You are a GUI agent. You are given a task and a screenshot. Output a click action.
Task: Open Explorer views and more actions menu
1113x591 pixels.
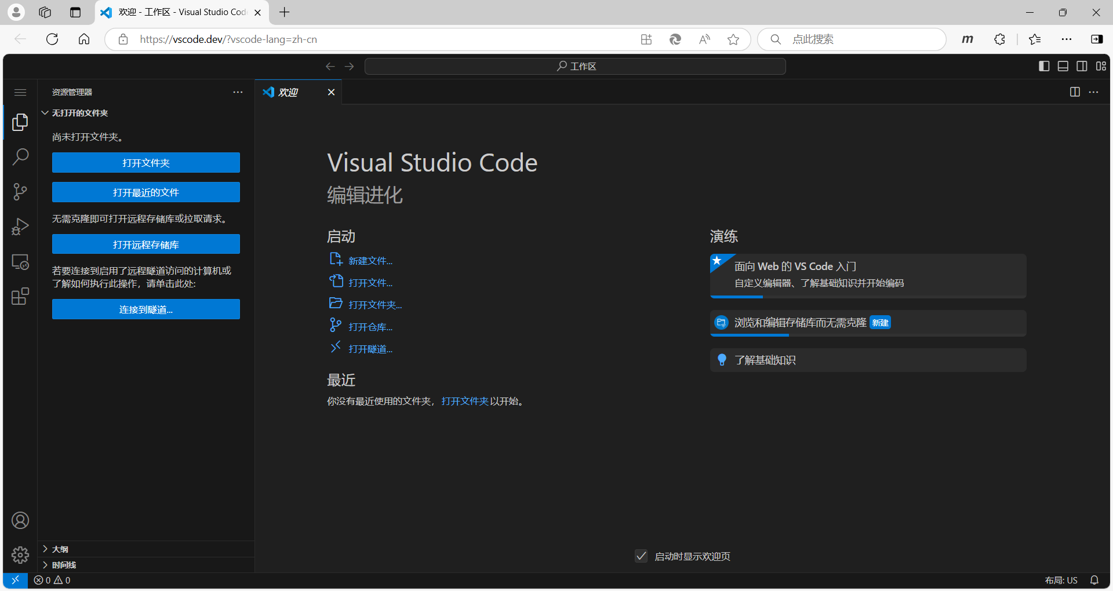[238, 92]
